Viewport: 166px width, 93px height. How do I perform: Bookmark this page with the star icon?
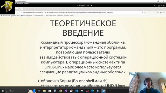(x=145, y=13)
